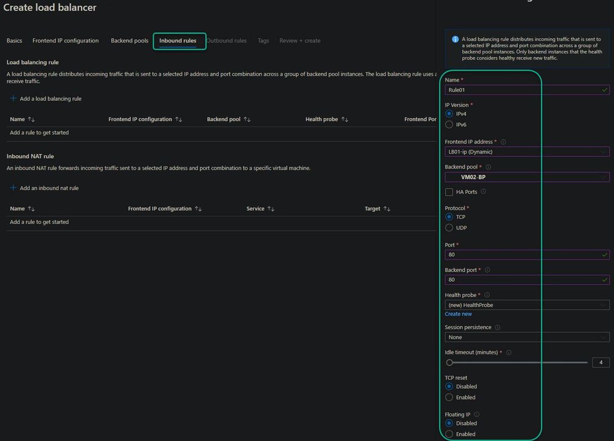Viewport: 614px width, 441px height.
Task: Go to Frontend IP configuration tab
Action: (x=65, y=41)
